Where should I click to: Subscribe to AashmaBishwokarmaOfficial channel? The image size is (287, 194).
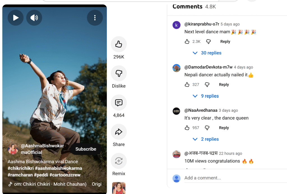[86, 149]
